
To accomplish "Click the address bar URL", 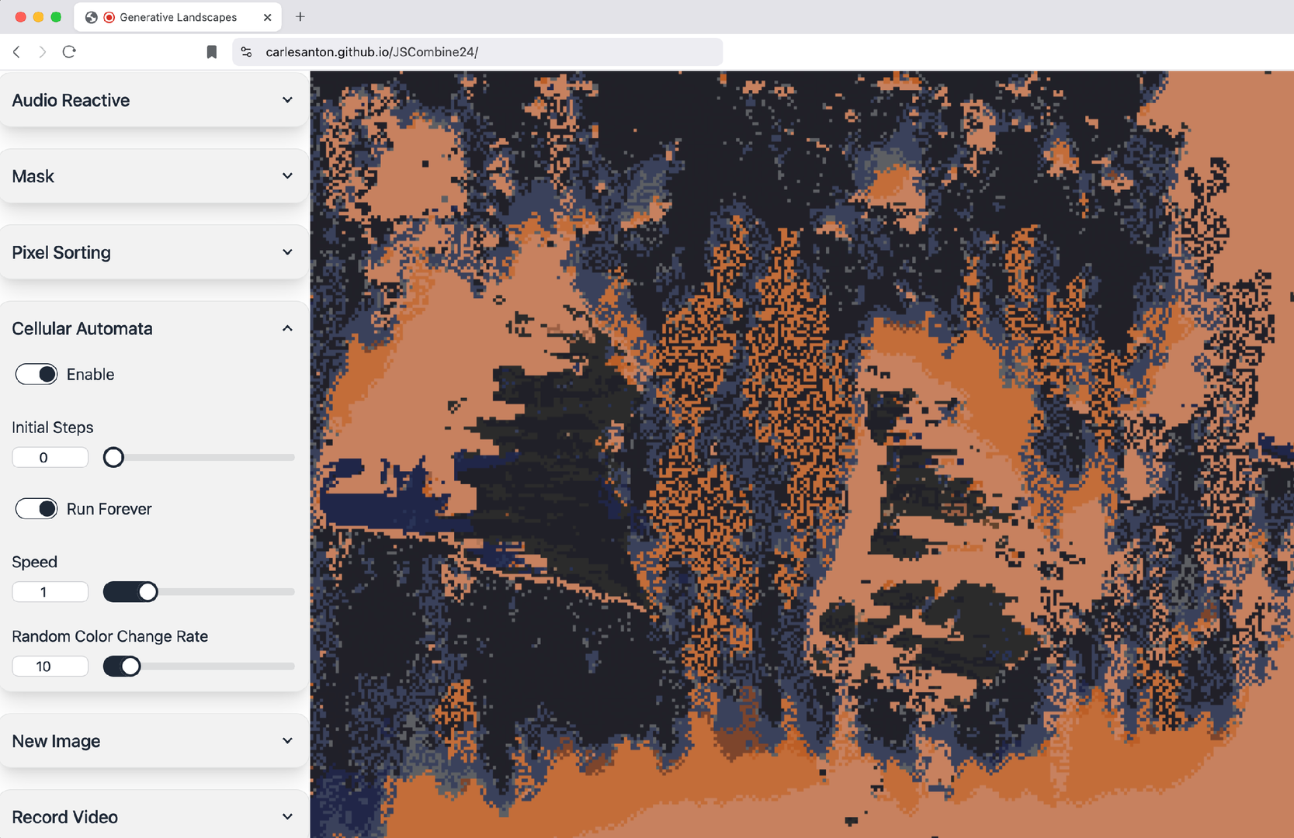I will (372, 52).
